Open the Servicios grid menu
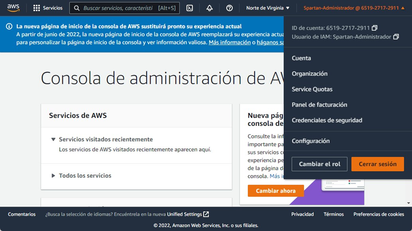 [48, 8]
